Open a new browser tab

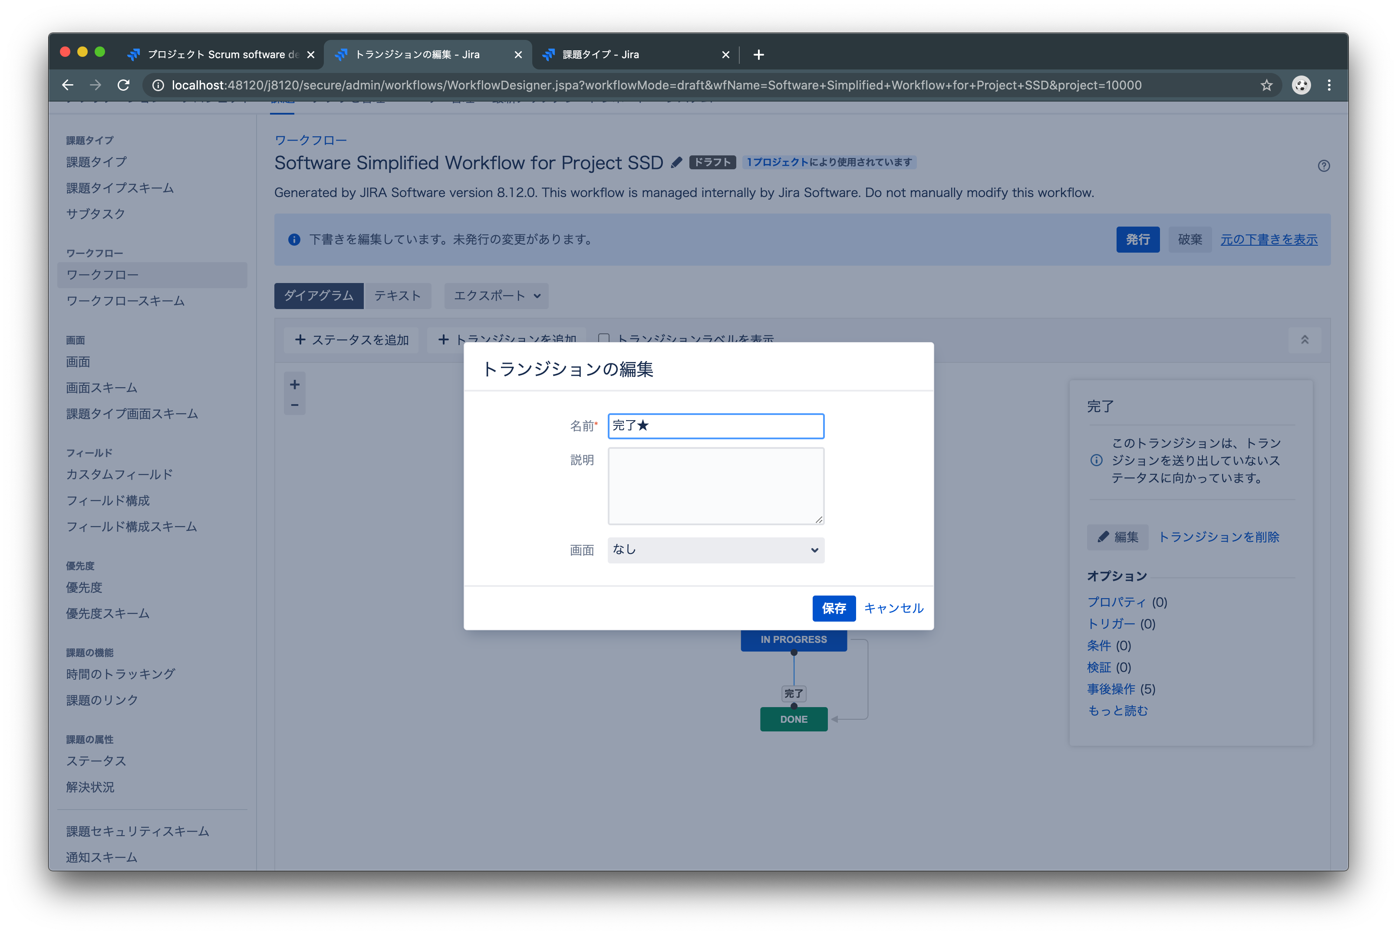click(758, 55)
